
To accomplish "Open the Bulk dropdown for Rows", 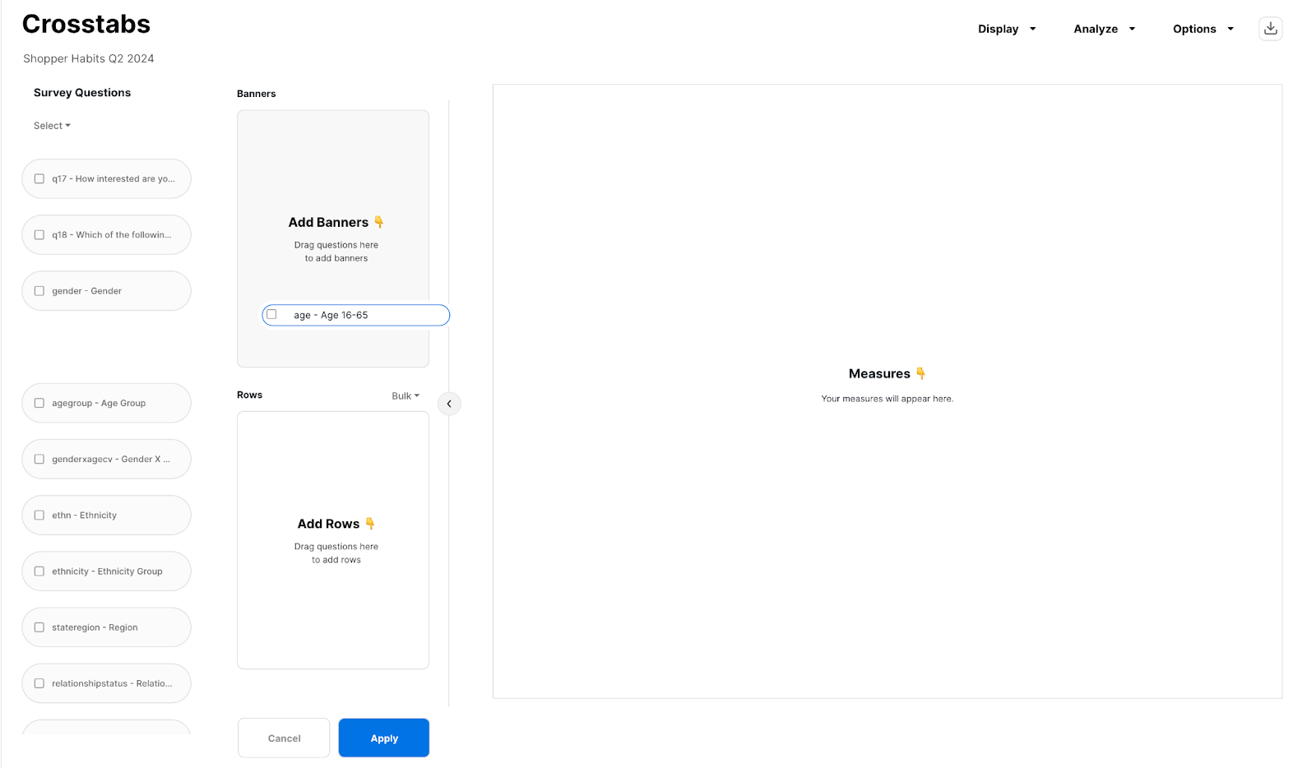I will [405, 396].
